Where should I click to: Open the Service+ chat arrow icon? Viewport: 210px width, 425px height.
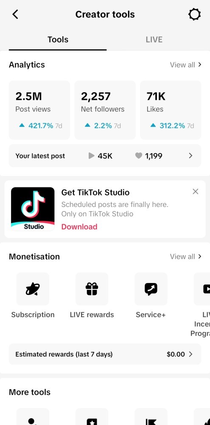point(151,289)
